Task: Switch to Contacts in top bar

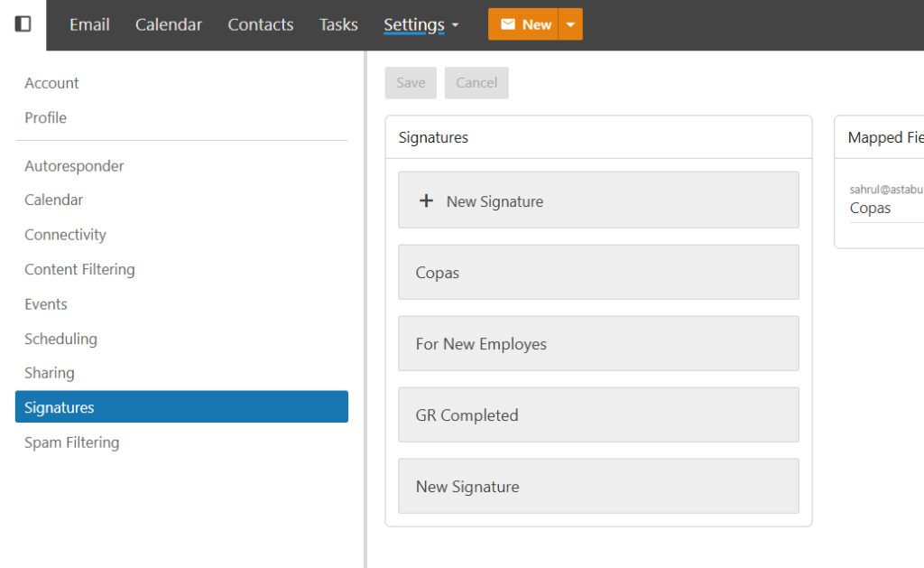Action: point(260,24)
